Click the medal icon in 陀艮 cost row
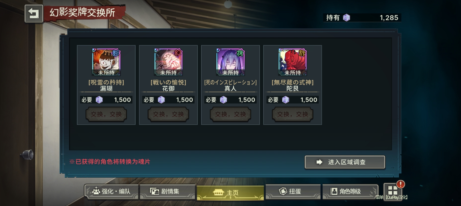Image resolution: width=461 pixels, height=206 pixels. point(285,100)
